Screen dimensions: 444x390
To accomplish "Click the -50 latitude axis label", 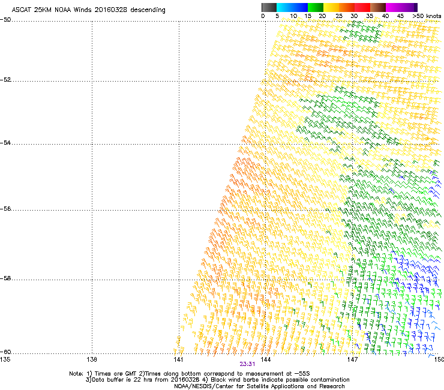I will (x=5, y=20).
